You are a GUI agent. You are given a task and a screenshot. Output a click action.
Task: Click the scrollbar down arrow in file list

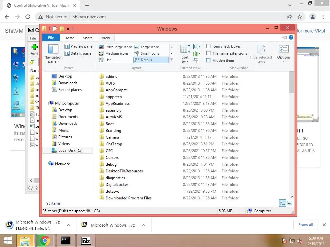(x=292, y=197)
